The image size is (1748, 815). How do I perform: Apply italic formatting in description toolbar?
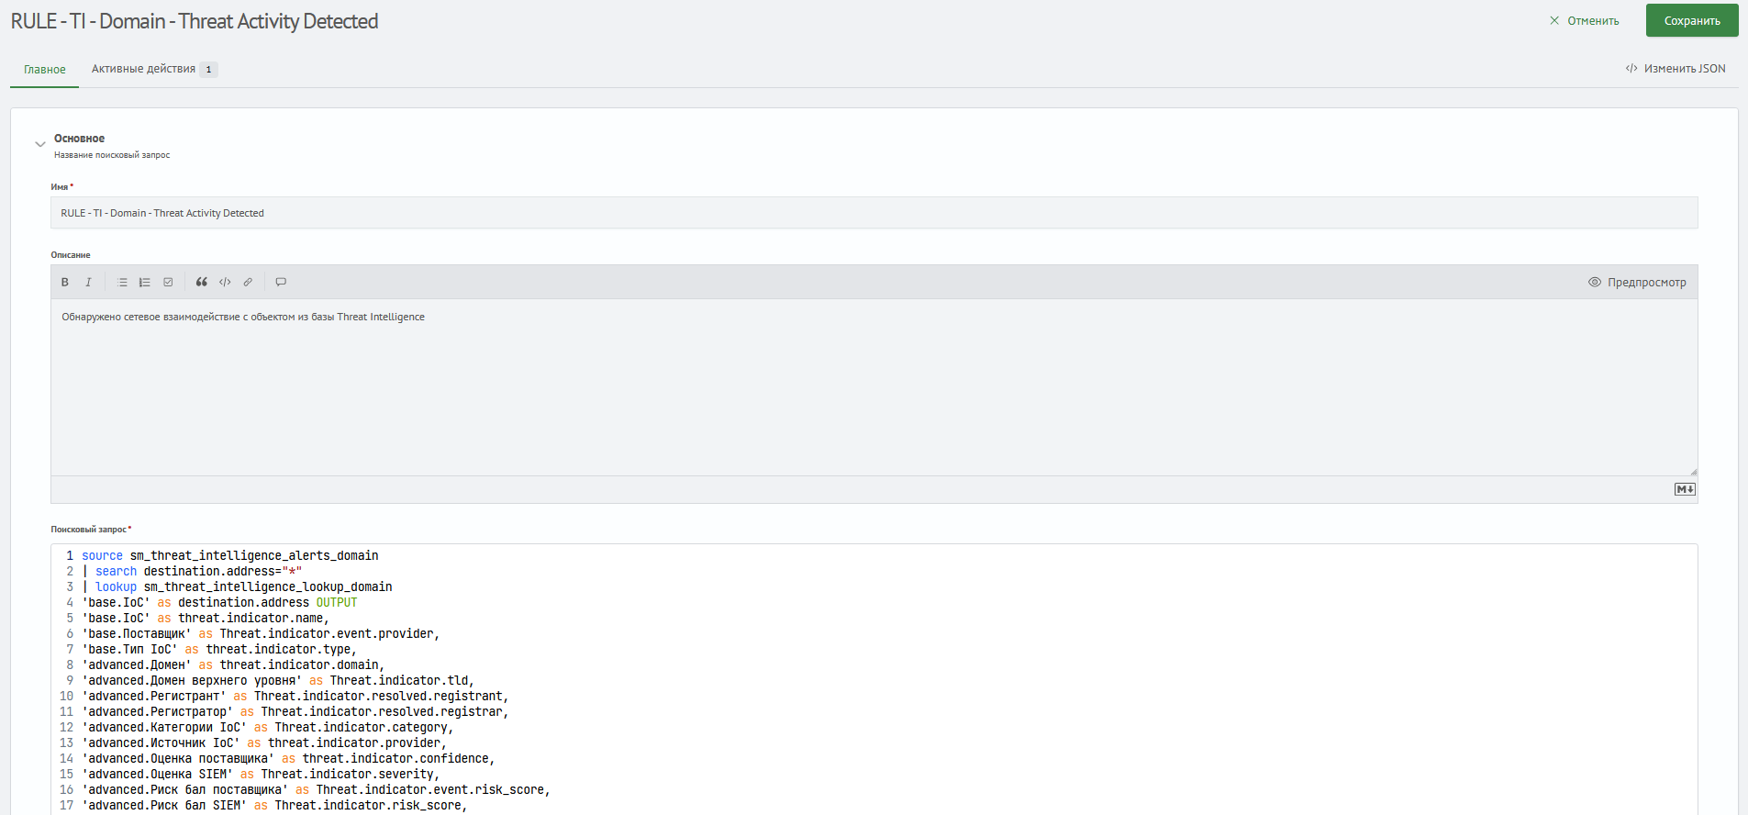click(x=88, y=282)
